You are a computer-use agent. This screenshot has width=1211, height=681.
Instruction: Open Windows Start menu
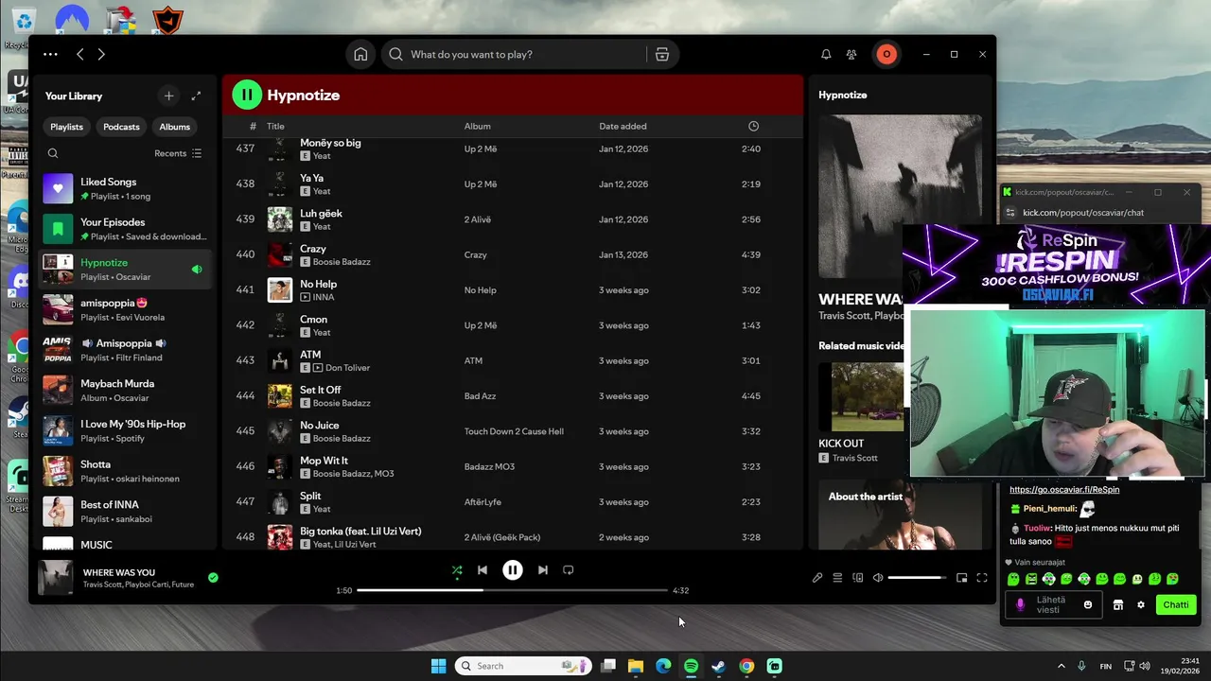(439, 666)
